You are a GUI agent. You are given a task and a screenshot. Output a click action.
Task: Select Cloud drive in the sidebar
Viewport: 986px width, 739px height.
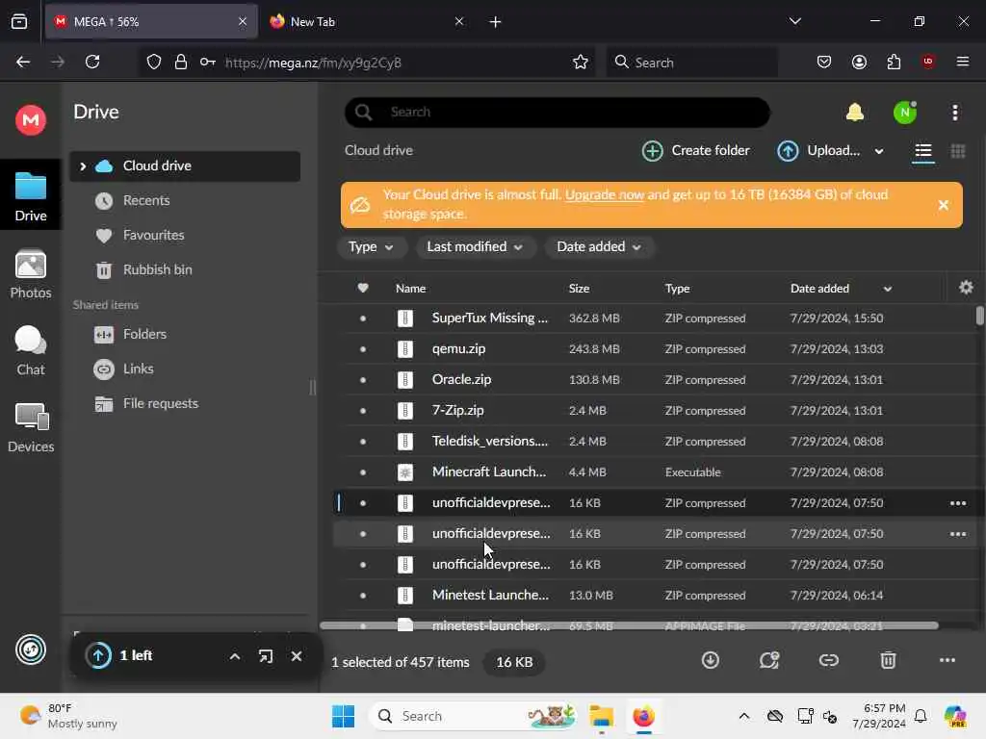(x=185, y=166)
